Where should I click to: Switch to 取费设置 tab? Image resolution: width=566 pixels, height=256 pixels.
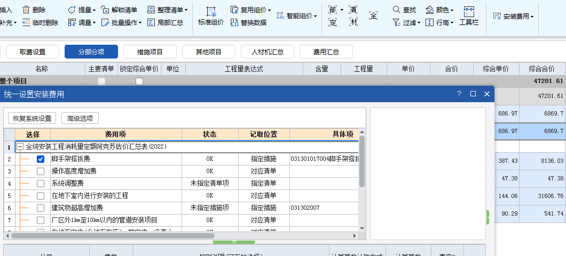[x=33, y=52]
